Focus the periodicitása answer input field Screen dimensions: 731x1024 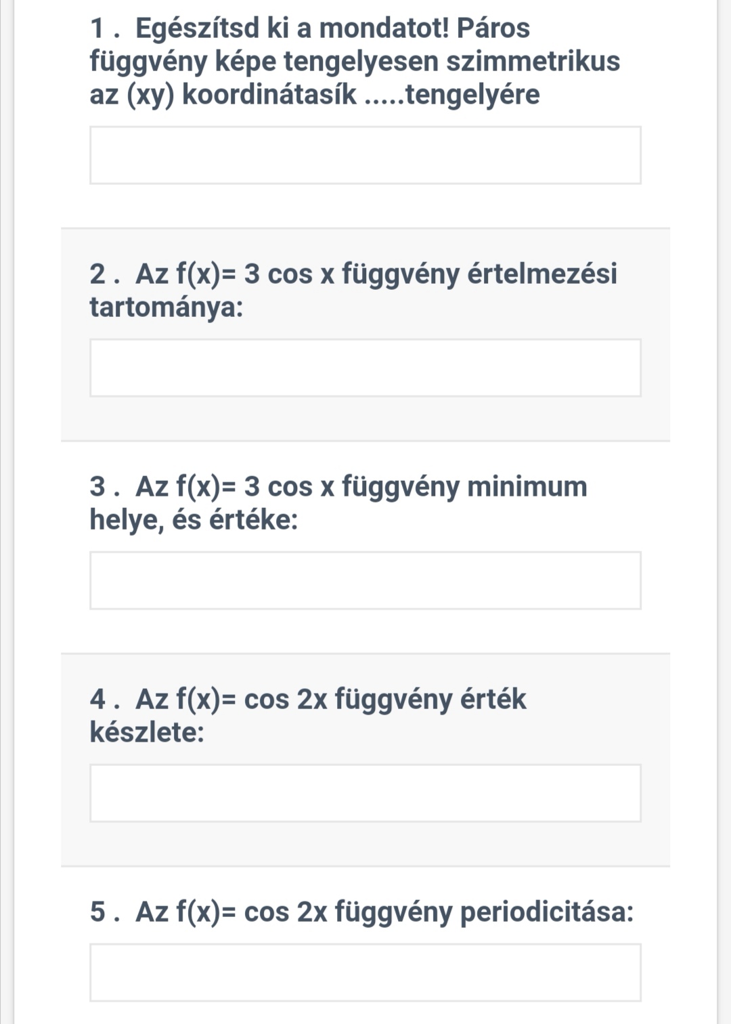(x=365, y=973)
